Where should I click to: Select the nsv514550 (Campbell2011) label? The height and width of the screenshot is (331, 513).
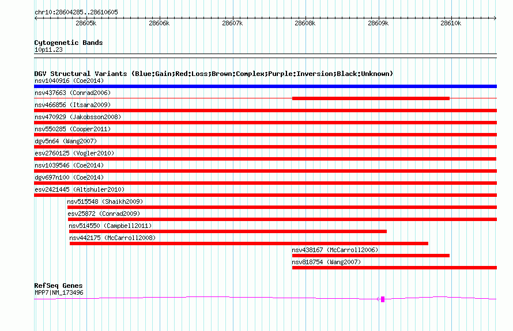(x=110, y=226)
